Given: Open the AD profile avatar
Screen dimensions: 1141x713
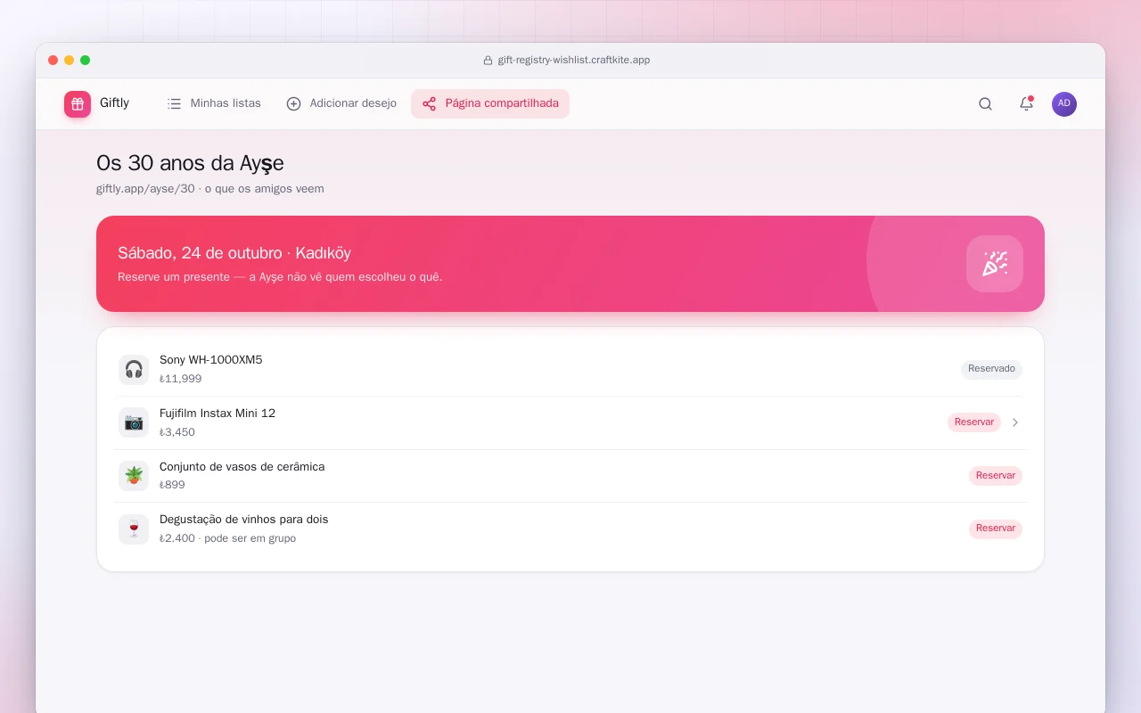Looking at the screenshot, I should click(x=1064, y=103).
